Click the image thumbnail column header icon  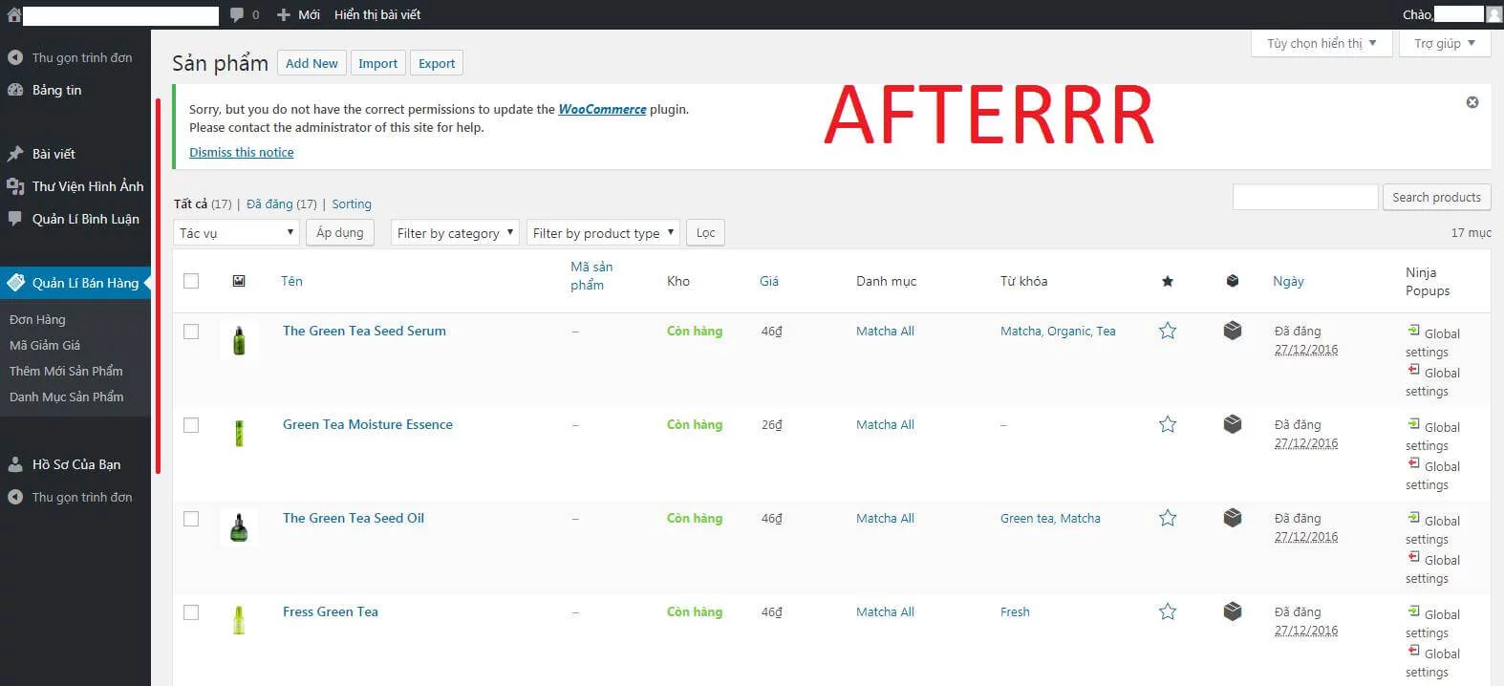pos(239,281)
